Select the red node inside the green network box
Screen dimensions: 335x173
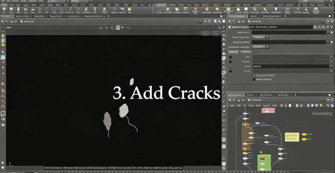coord(262,159)
